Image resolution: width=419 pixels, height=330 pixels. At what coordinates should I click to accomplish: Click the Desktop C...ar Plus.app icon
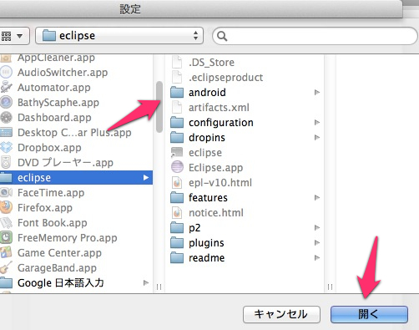point(6,132)
